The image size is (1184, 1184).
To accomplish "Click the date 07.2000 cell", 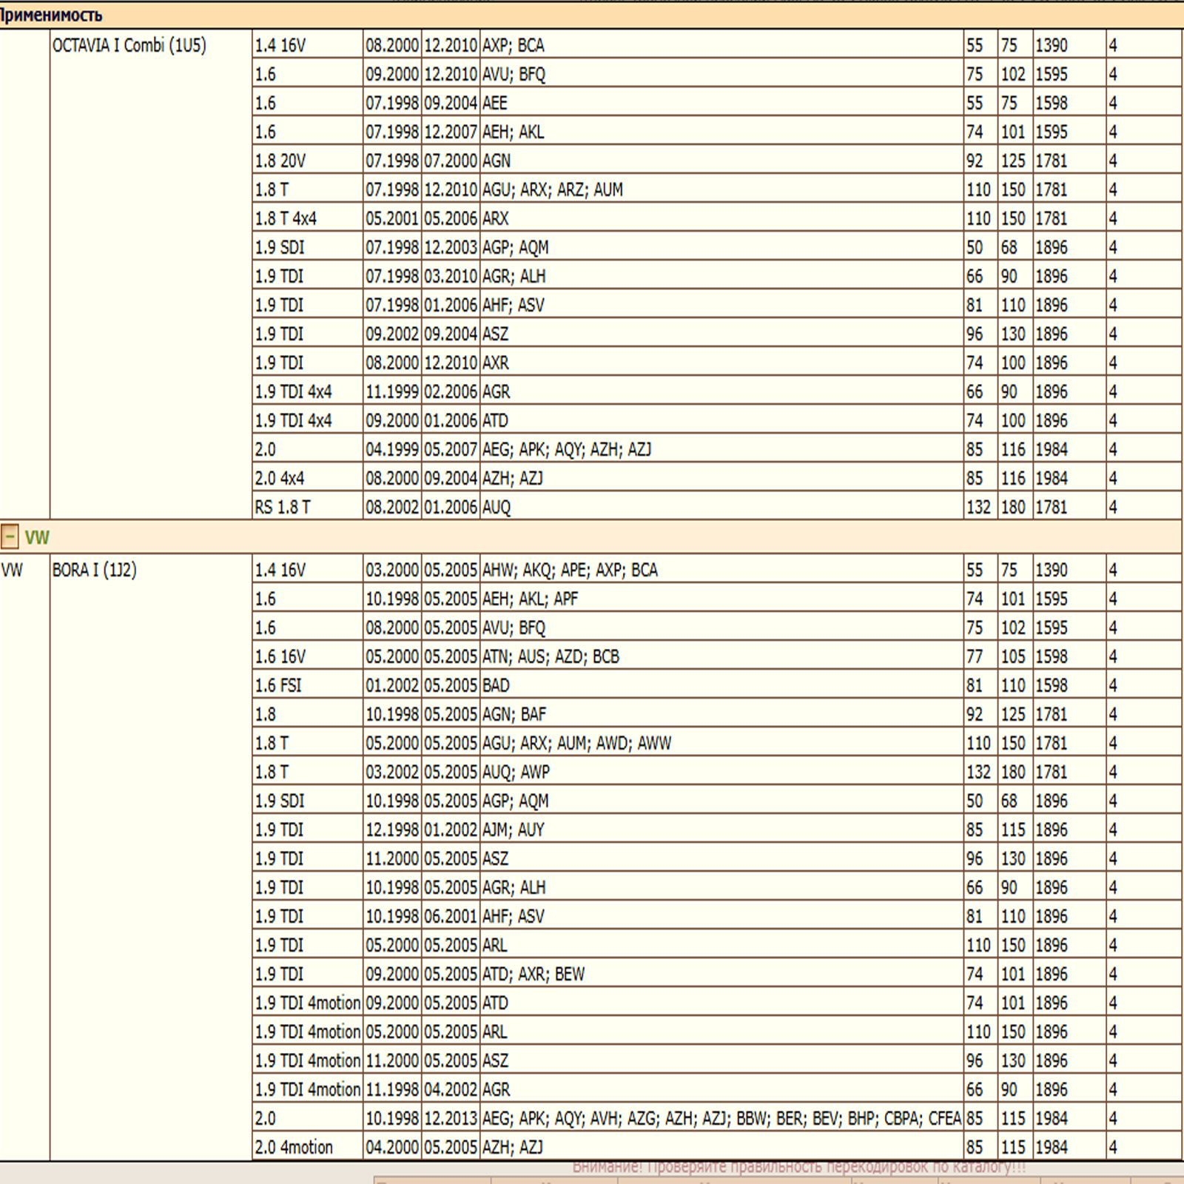I will coord(451,161).
